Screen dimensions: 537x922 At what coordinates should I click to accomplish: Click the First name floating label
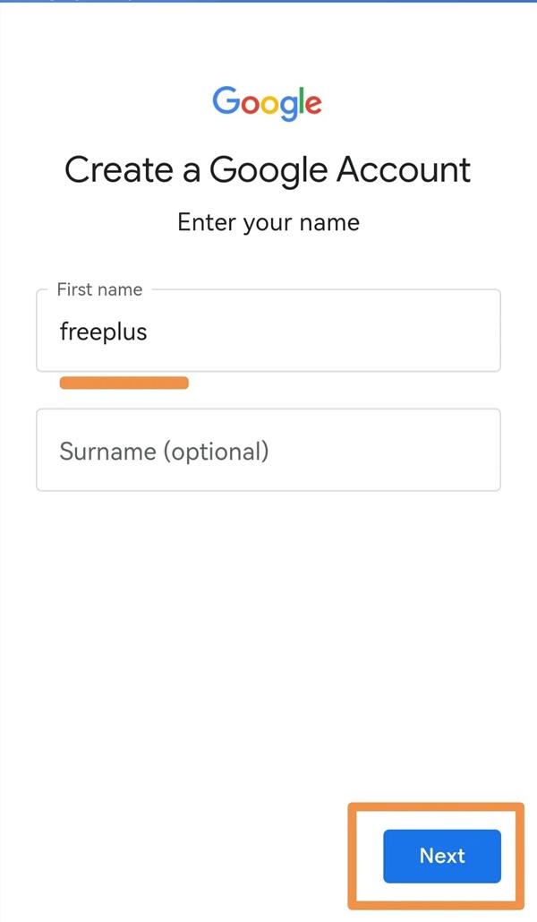(x=99, y=289)
